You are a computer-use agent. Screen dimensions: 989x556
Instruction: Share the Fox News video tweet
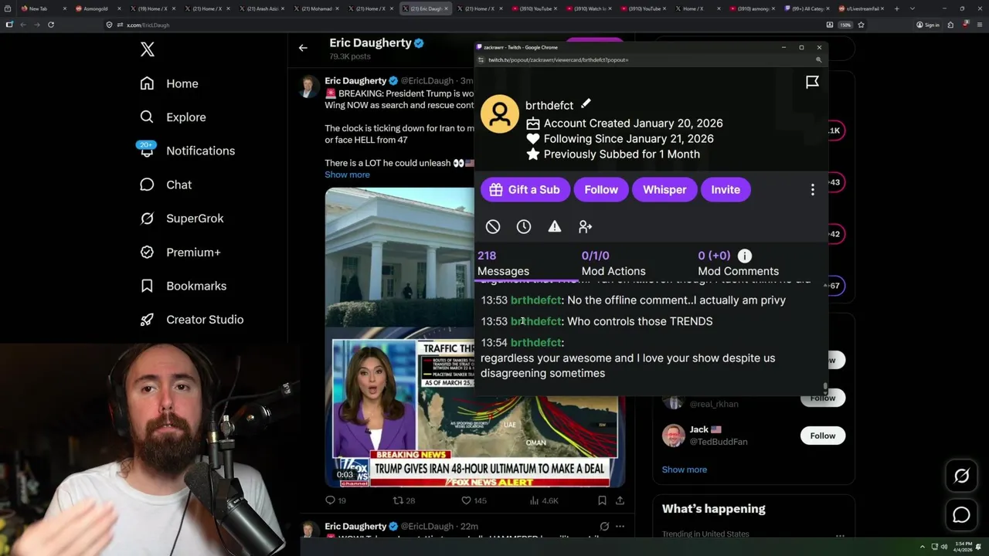(x=620, y=500)
